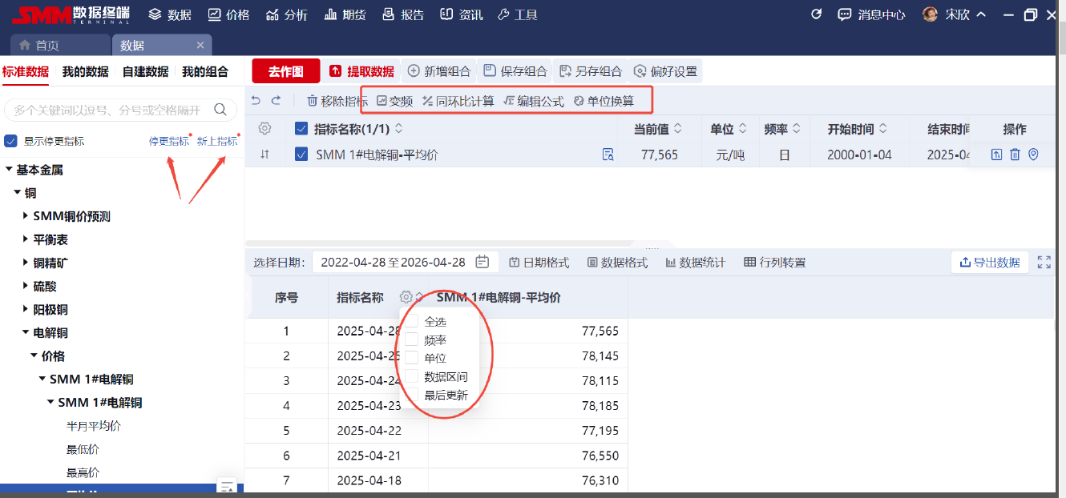1066x498 pixels.
Task: Switch to 首页 tab
Action: tap(60, 46)
